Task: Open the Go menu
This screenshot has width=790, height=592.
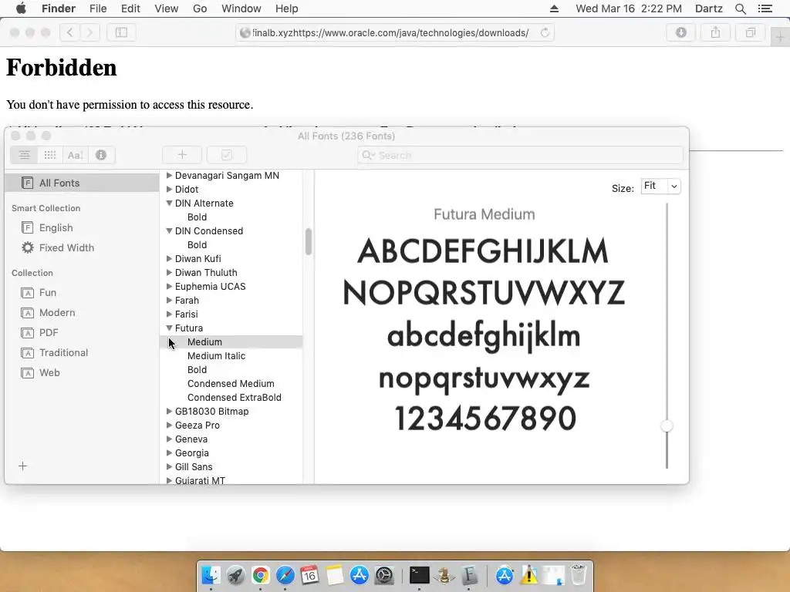Action: point(200,8)
